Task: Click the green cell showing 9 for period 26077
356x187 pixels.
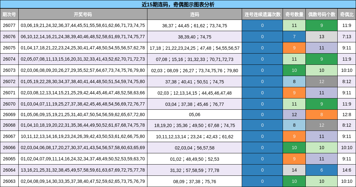Action: pyautogui.click(x=321, y=25)
